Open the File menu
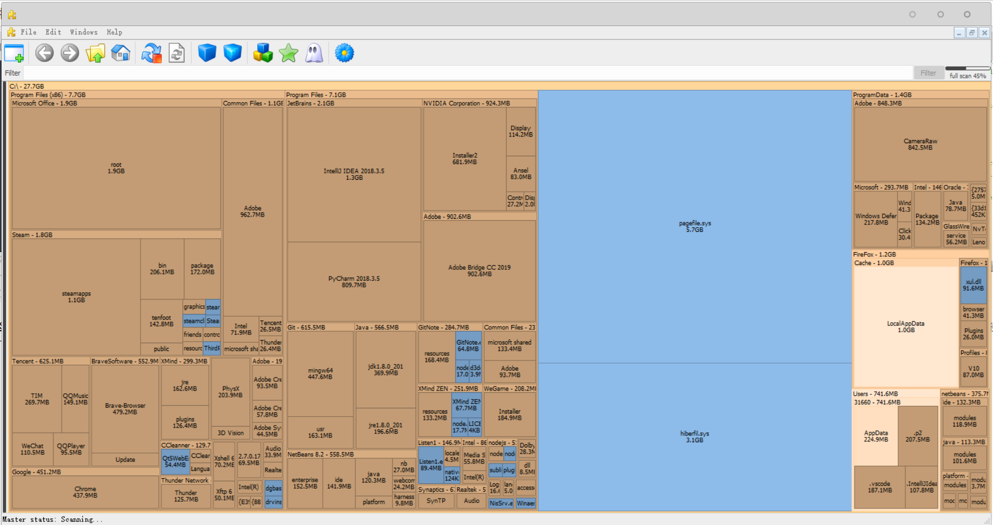993x525 pixels. tap(29, 32)
